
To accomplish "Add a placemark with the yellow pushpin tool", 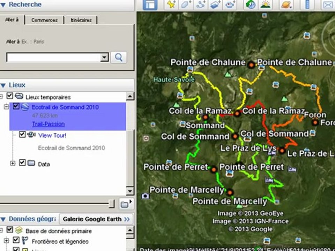I will (171, 4).
